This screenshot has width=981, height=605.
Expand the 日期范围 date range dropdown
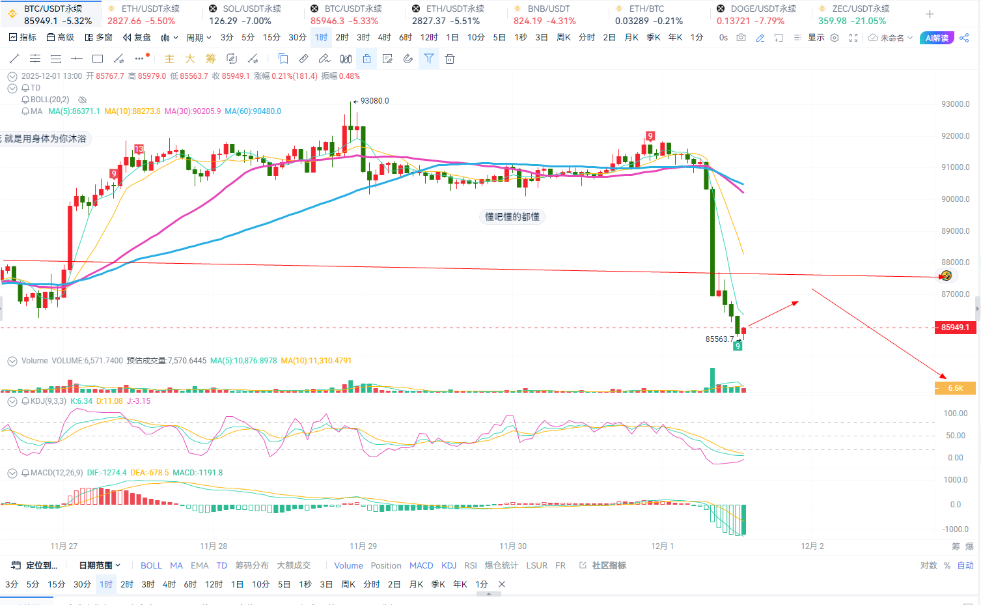point(100,565)
